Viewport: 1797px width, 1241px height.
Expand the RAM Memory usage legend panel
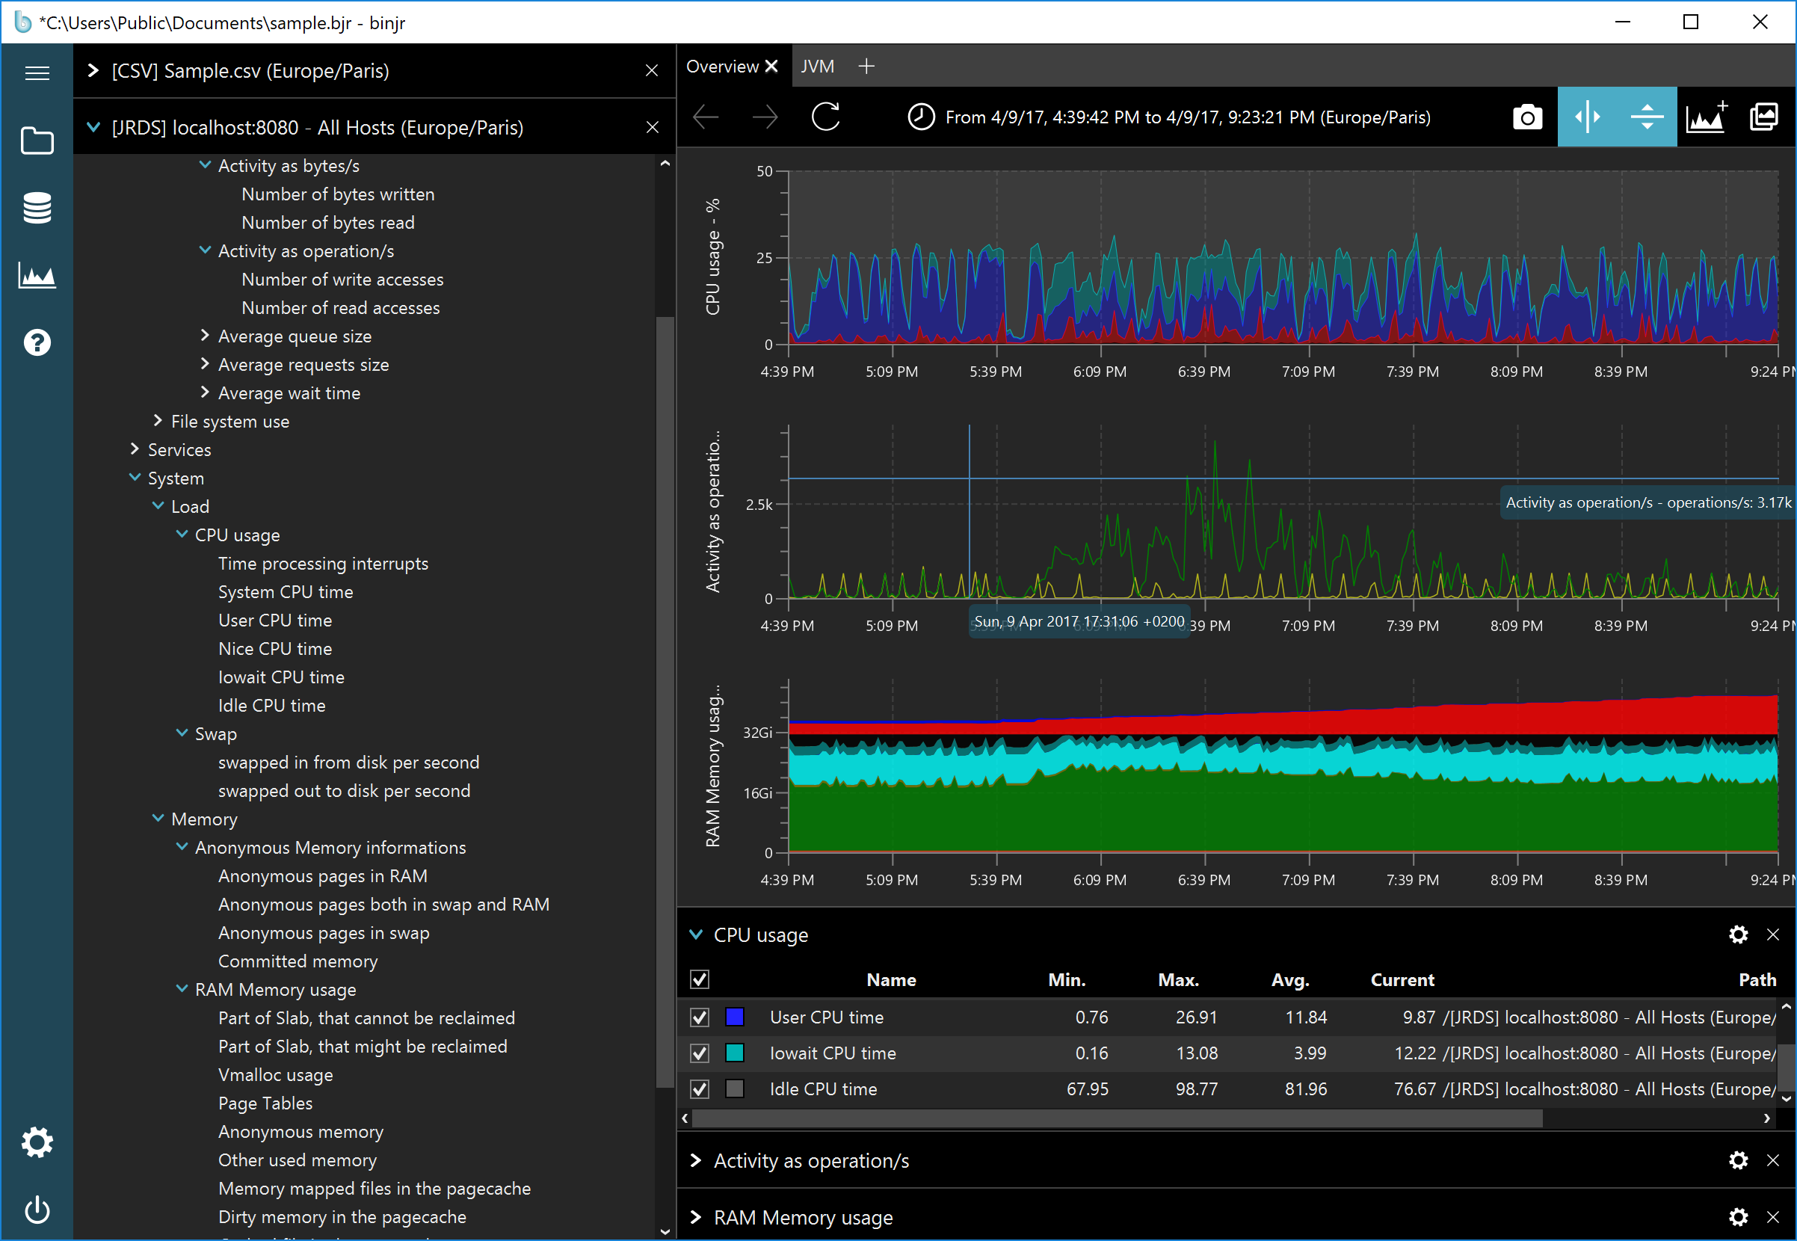(697, 1217)
